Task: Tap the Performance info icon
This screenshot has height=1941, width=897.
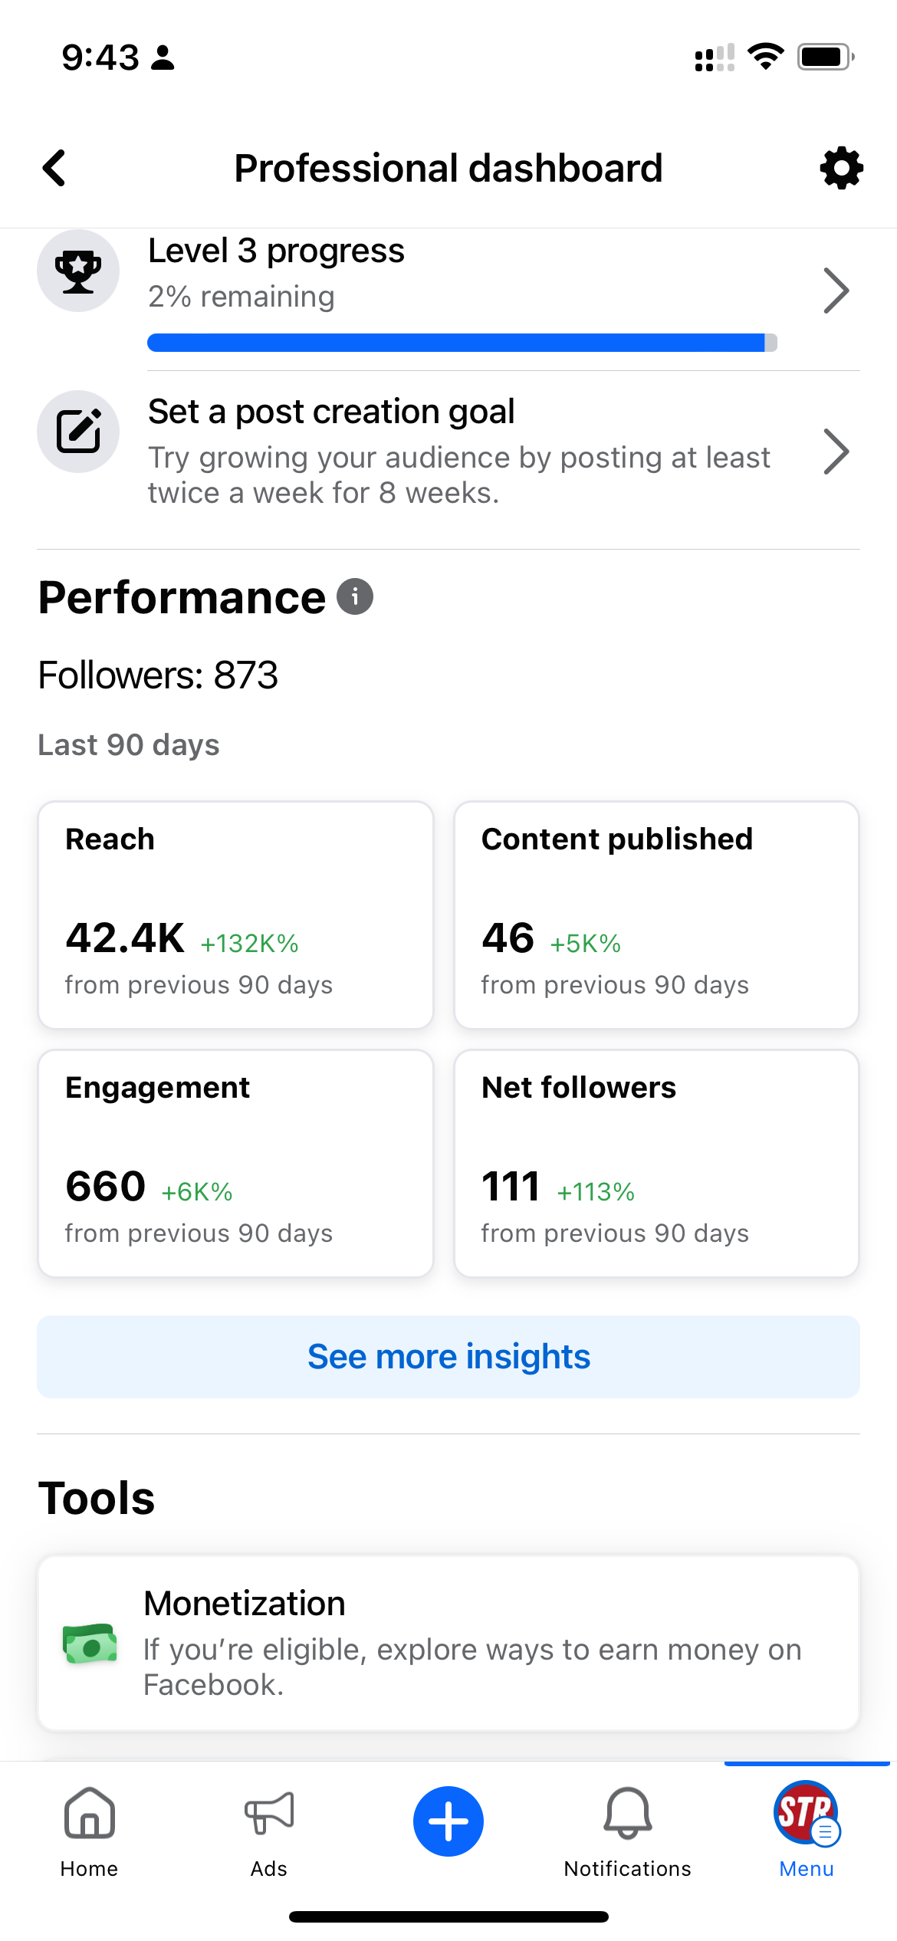Action: [x=355, y=597]
